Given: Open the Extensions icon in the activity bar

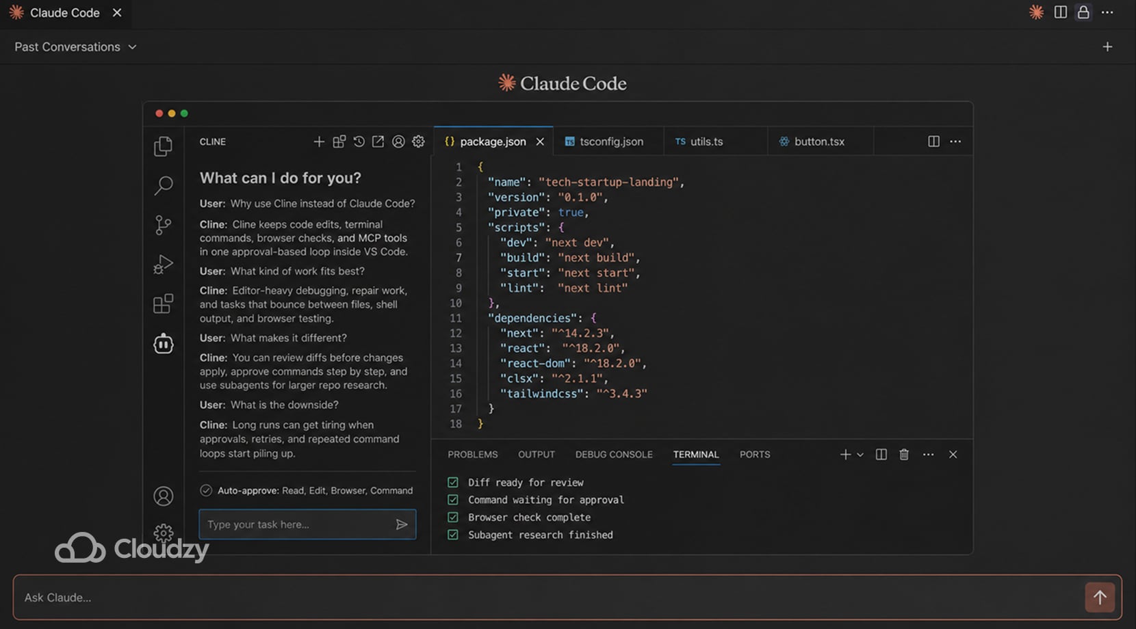Looking at the screenshot, I should 164,303.
